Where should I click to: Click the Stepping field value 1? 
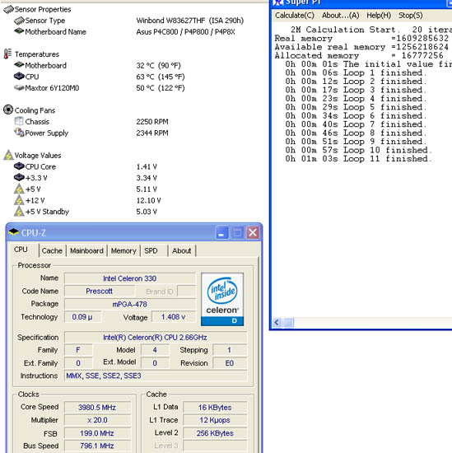pos(230,350)
